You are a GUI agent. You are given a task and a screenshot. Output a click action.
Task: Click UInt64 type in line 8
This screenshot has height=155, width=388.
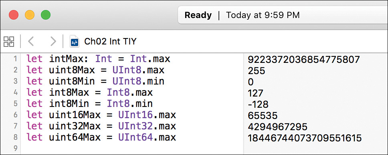point(136,137)
